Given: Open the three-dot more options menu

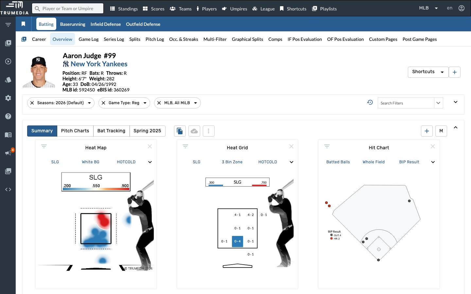Looking at the screenshot, I should click(209, 131).
